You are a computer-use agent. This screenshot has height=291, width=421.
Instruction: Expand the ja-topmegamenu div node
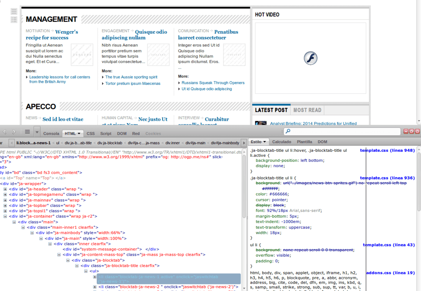(5, 195)
